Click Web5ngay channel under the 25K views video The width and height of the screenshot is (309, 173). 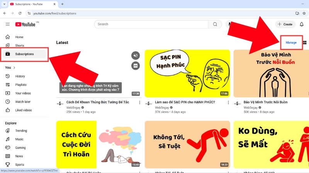click(x=73, y=108)
